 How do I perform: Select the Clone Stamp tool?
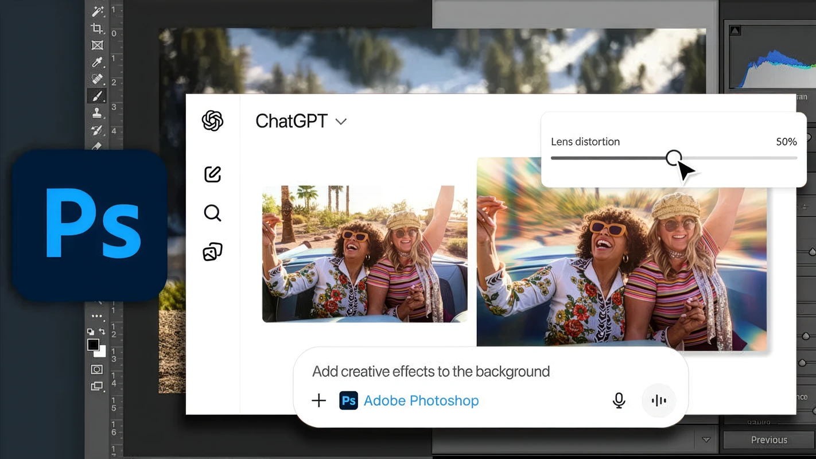tap(96, 114)
